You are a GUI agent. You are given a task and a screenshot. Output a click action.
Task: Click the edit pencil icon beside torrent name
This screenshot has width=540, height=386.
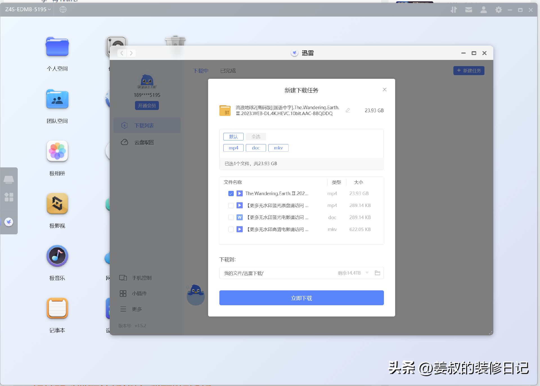[x=348, y=110]
